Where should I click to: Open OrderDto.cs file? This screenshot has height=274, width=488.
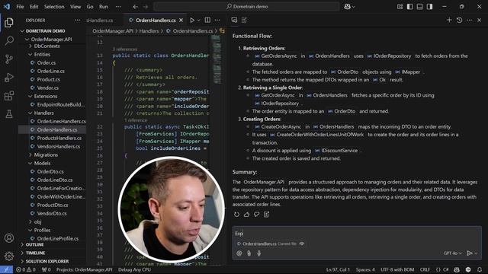pos(50,171)
